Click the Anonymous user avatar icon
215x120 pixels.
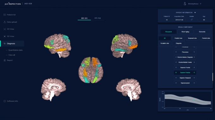[185, 4]
